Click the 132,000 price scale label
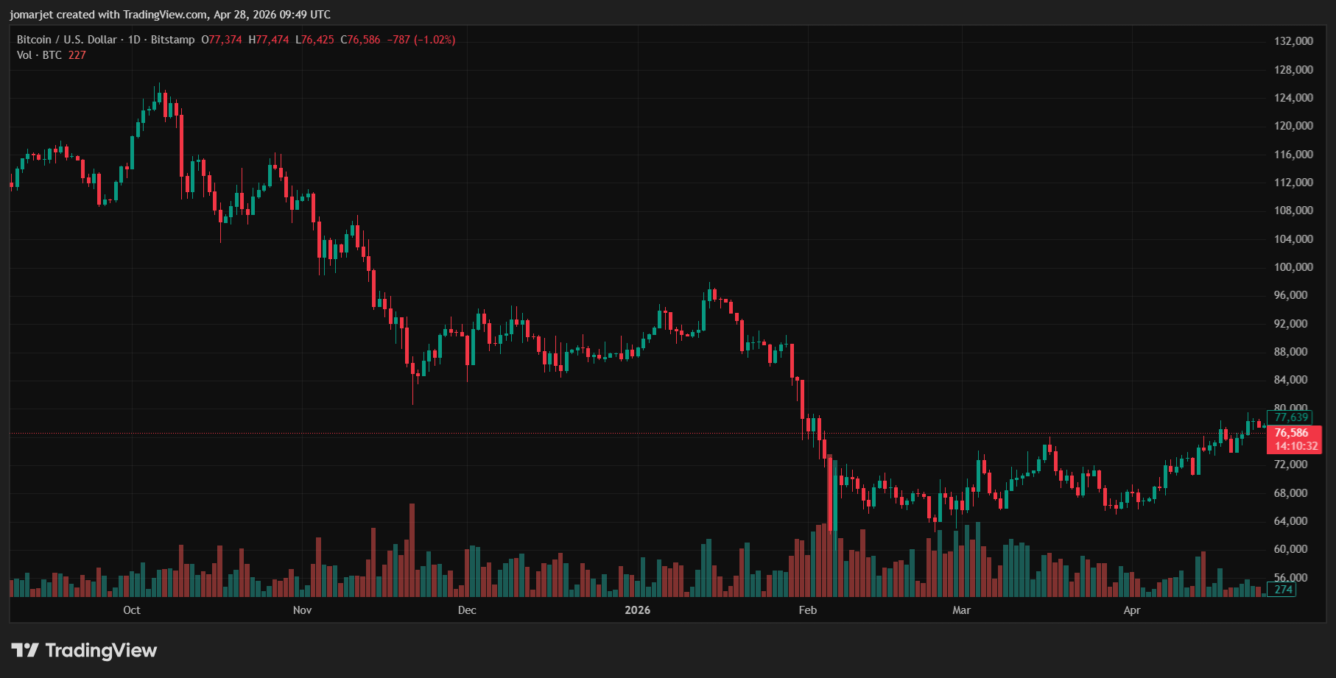Screen dimensions: 1336x678 [x=1293, y=41]
